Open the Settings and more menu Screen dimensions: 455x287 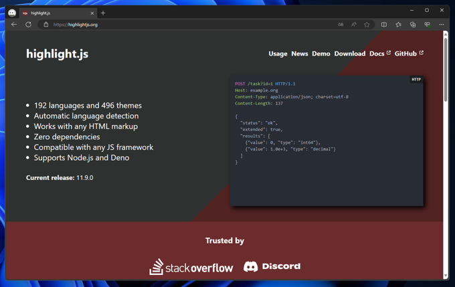coord(442,25)
